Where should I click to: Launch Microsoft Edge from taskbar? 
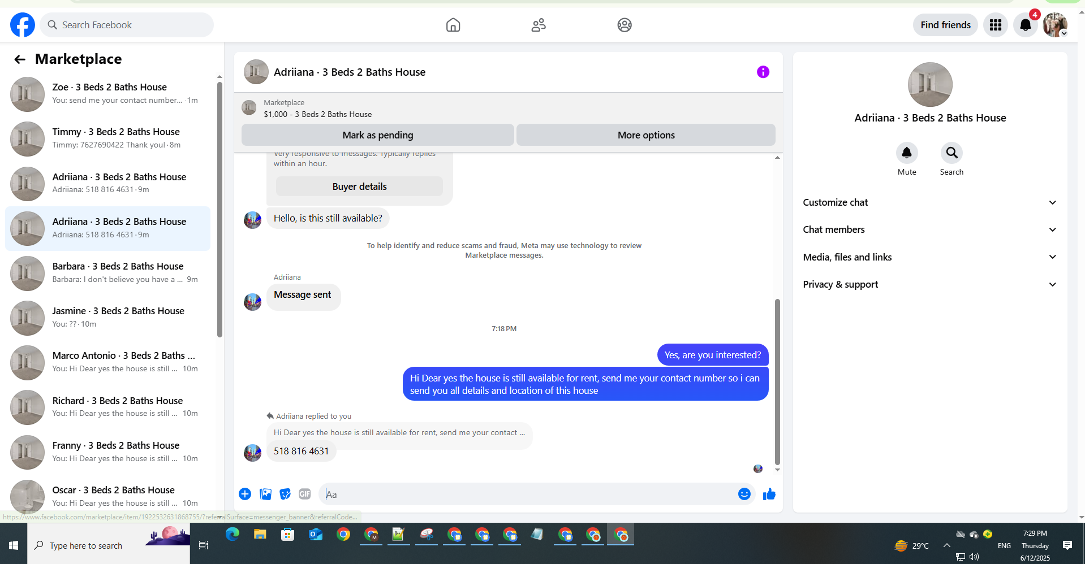232,534
